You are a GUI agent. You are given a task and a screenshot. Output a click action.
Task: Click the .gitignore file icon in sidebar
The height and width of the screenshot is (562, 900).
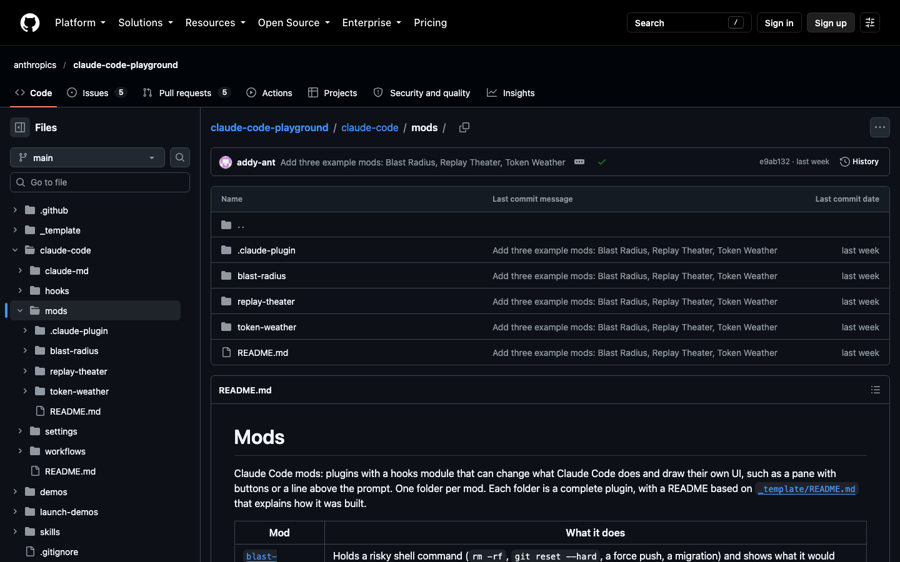[30, 552]
